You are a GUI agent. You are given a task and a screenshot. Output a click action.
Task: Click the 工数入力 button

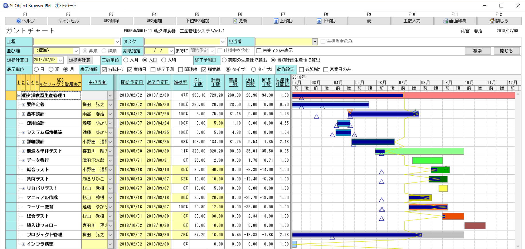click(412, 21)
